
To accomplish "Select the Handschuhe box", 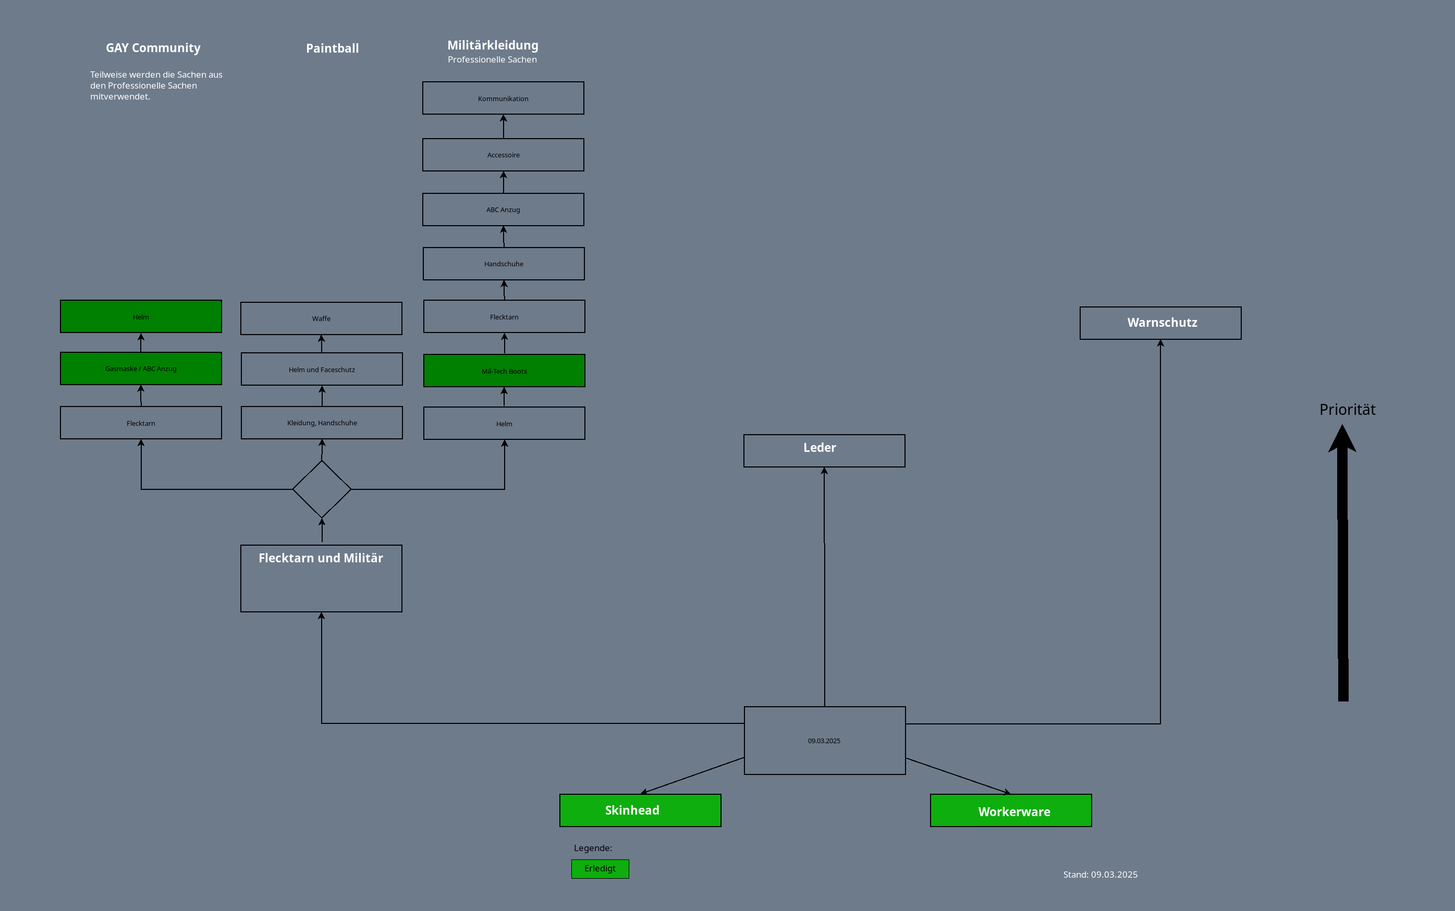I will 503,264.
